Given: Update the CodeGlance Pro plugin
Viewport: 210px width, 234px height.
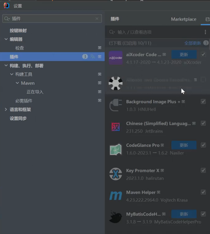Looking at the screenshot, I should 184,145.
